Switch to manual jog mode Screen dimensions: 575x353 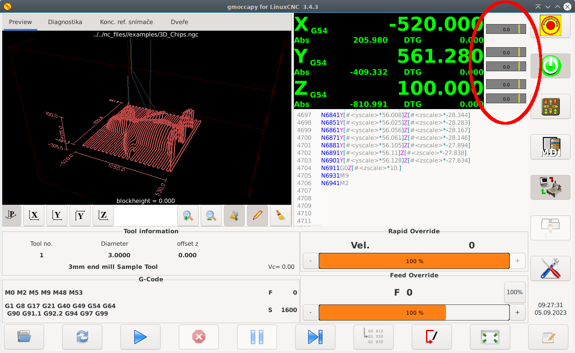click(x=550, y=106)
